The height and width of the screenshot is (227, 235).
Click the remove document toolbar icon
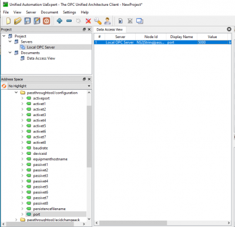pyautogui.click(x=130, y=21)
